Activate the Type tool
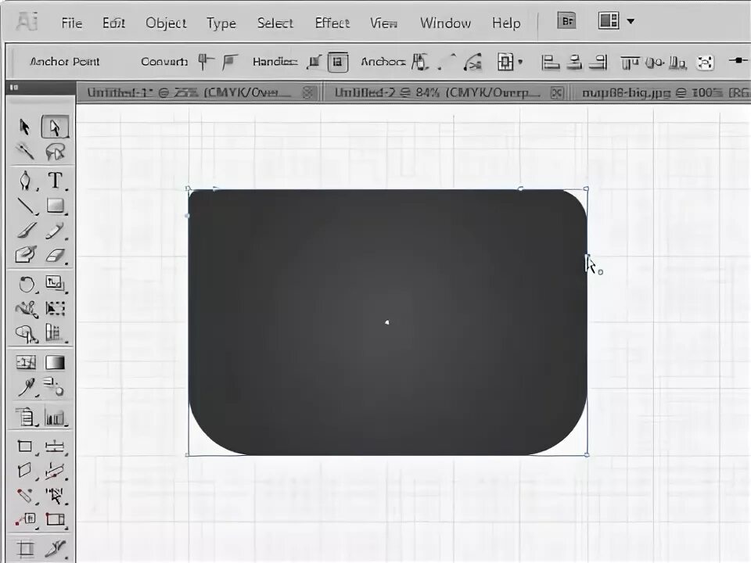Viewport: 751px width, 563px height. coord(55,181)
